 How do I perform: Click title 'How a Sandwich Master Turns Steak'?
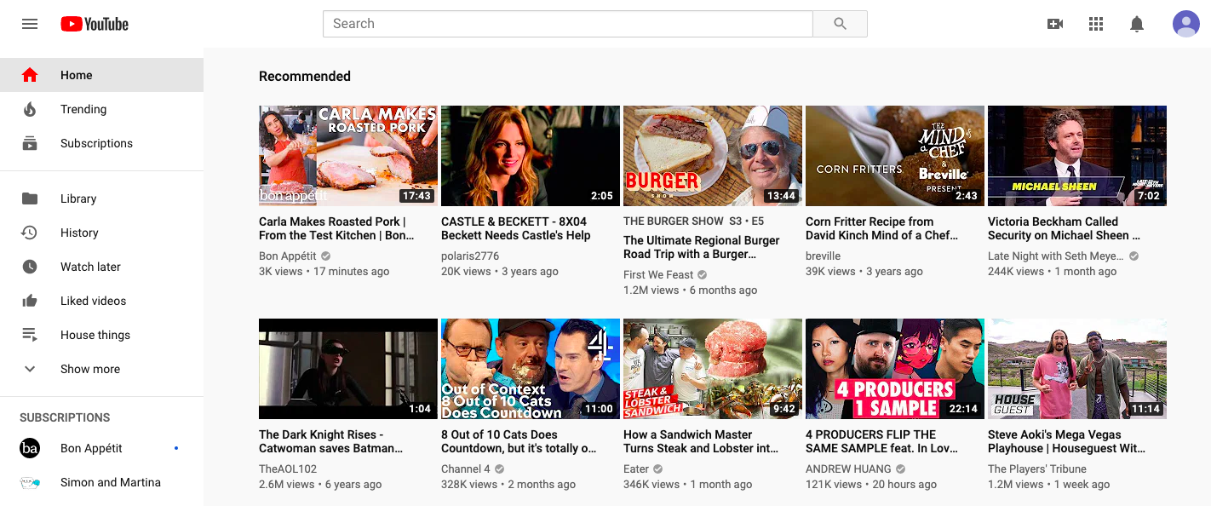pyautogui.click(x=702, y=441)
